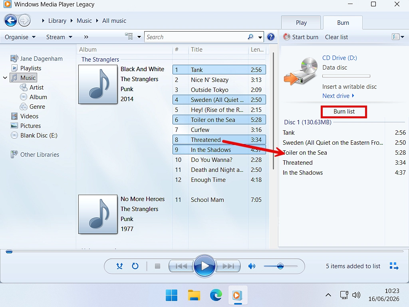Open search options dropdown arrow
The image size is (409, 307).
(260, 37)
